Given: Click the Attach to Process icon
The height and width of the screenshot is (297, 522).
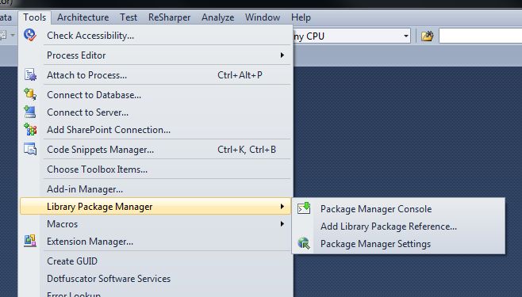Looking at the screenshot, I should 30,74.
